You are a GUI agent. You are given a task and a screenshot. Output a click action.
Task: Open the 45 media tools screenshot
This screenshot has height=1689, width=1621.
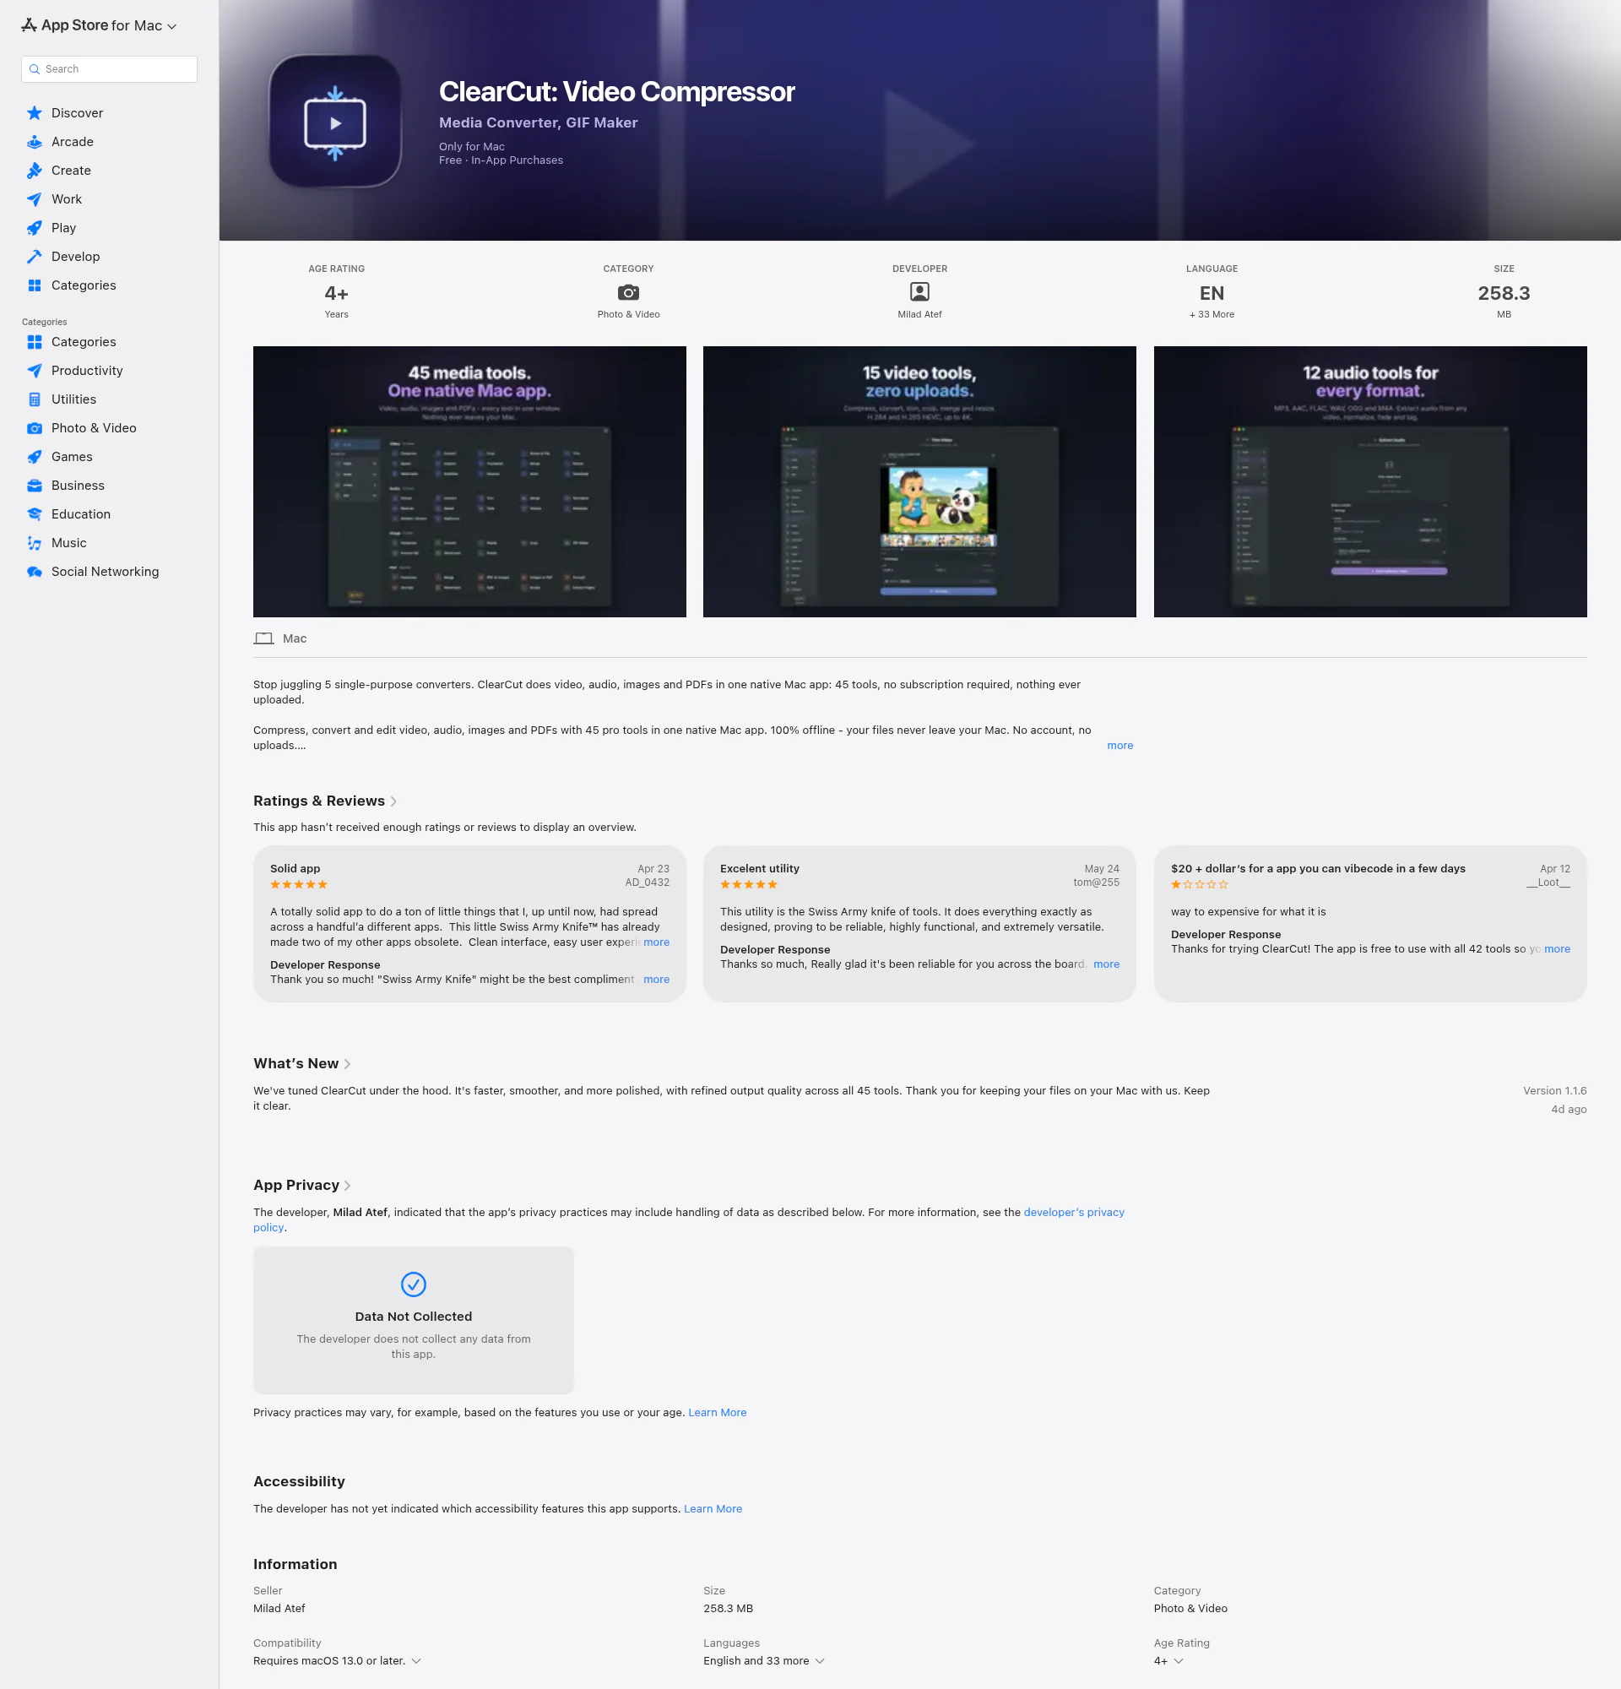pos(469,481)
